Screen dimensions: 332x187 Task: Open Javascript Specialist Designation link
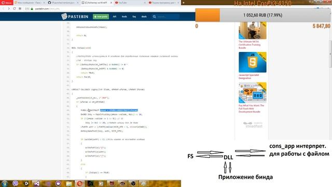point(249,76)
